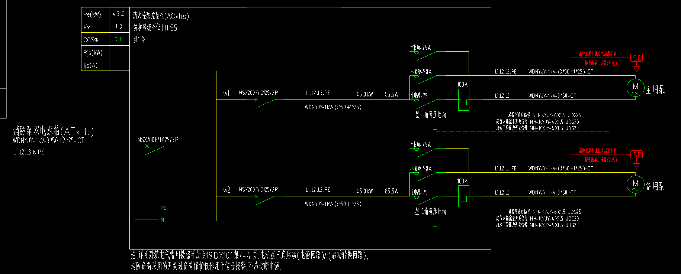
Task: Click the 85.5A current text on w2
Action: pos(391,191)
